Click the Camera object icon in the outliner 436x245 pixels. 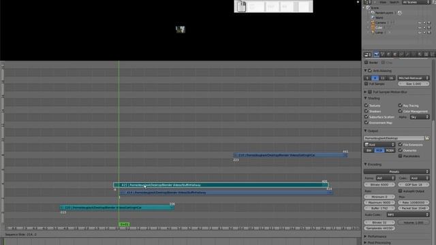[x=373, y=22]
